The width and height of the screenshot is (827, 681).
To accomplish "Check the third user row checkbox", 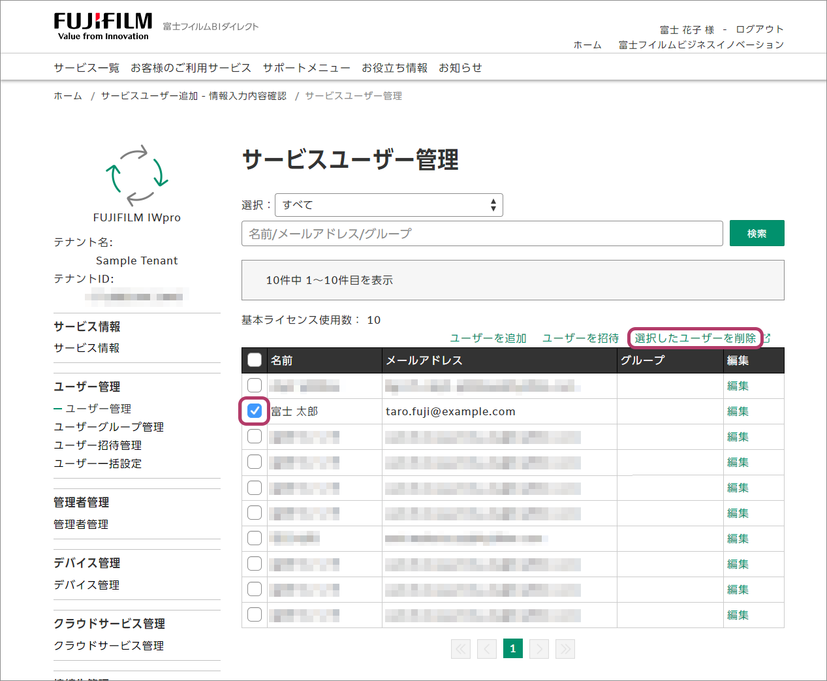I will coord(255,436).
